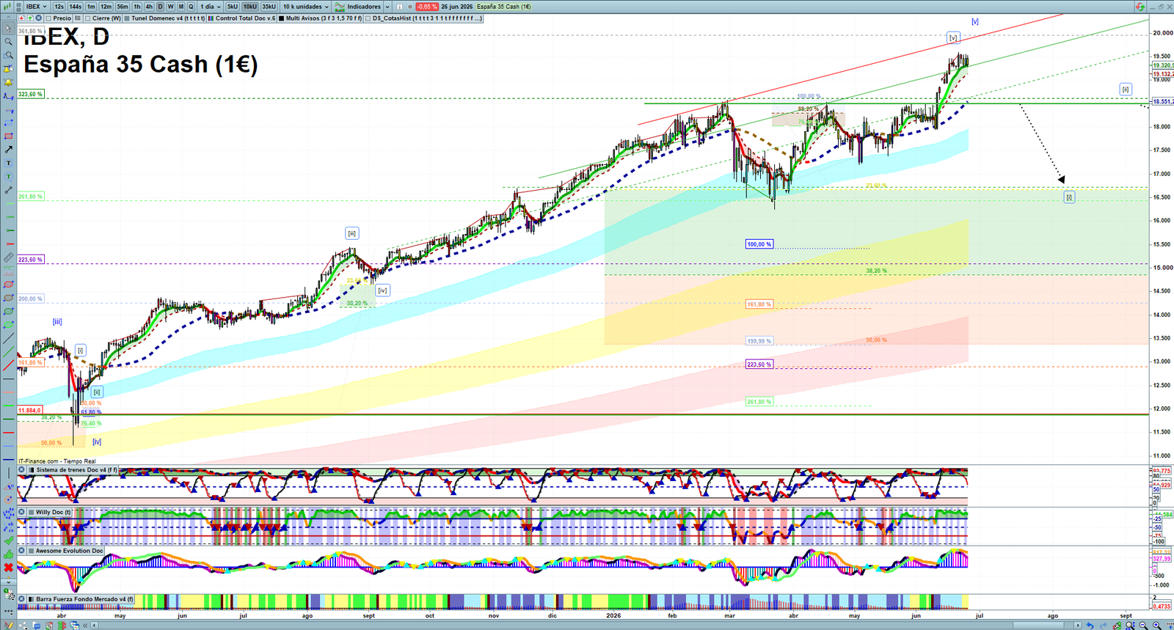Select the red diagonal line tool

9,365
